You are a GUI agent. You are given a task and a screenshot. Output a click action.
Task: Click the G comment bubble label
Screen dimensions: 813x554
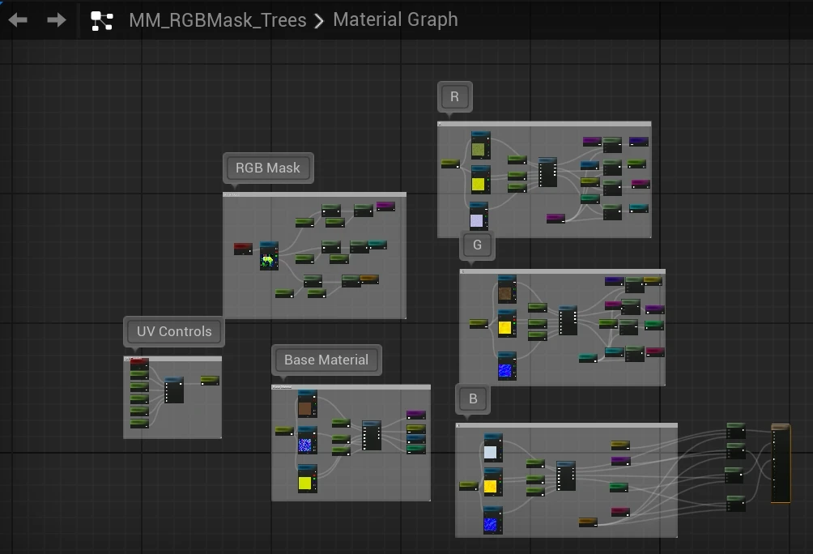pos(477,245)
